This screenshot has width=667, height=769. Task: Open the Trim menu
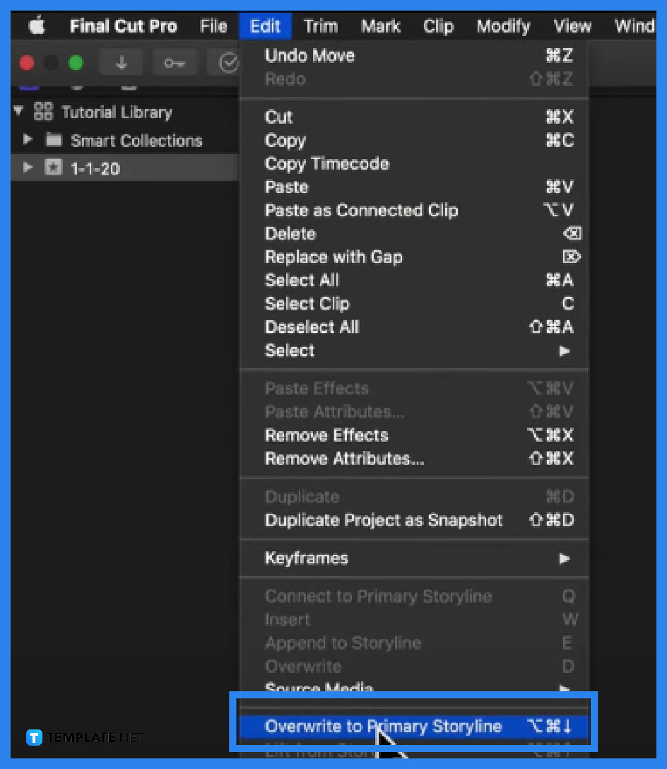pos(320,26)
